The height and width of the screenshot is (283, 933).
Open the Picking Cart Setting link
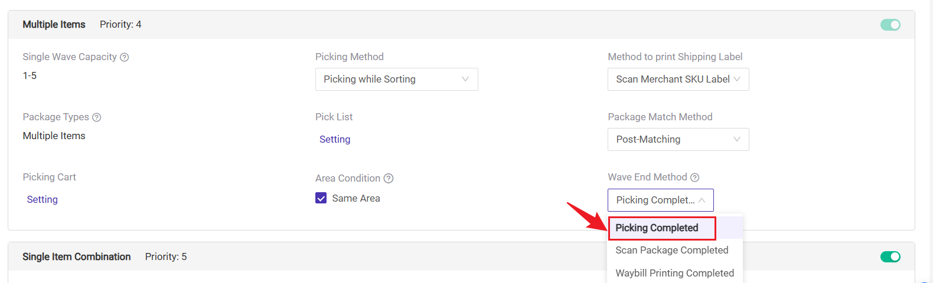[x=43, y=199]
